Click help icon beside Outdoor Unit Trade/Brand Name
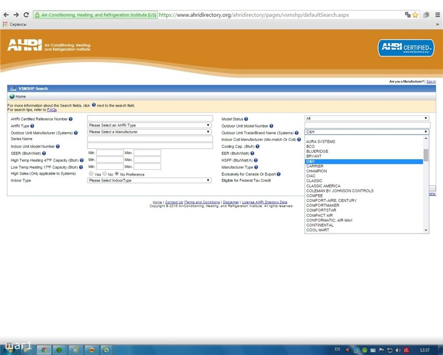Viewport: 443px width, 355px height. click(x=296, y=133)
